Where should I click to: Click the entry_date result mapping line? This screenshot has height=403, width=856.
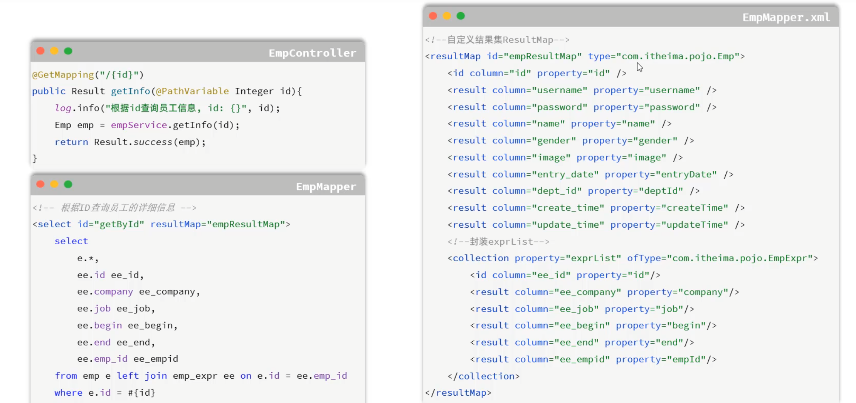pos(590,174)
